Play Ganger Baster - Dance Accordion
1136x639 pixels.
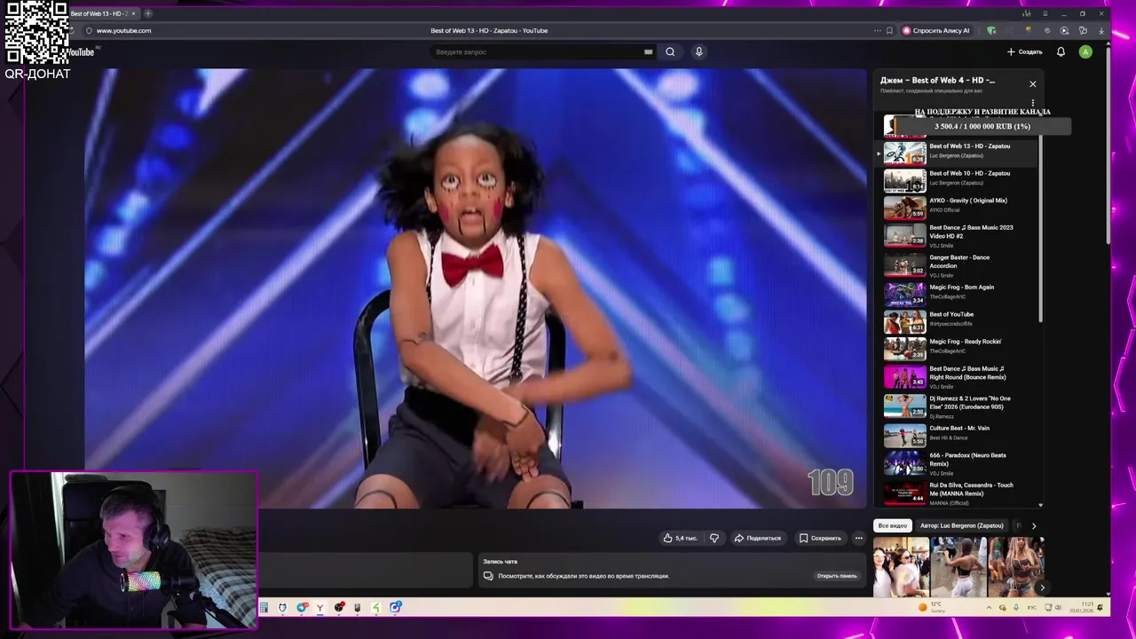[959, 265]
